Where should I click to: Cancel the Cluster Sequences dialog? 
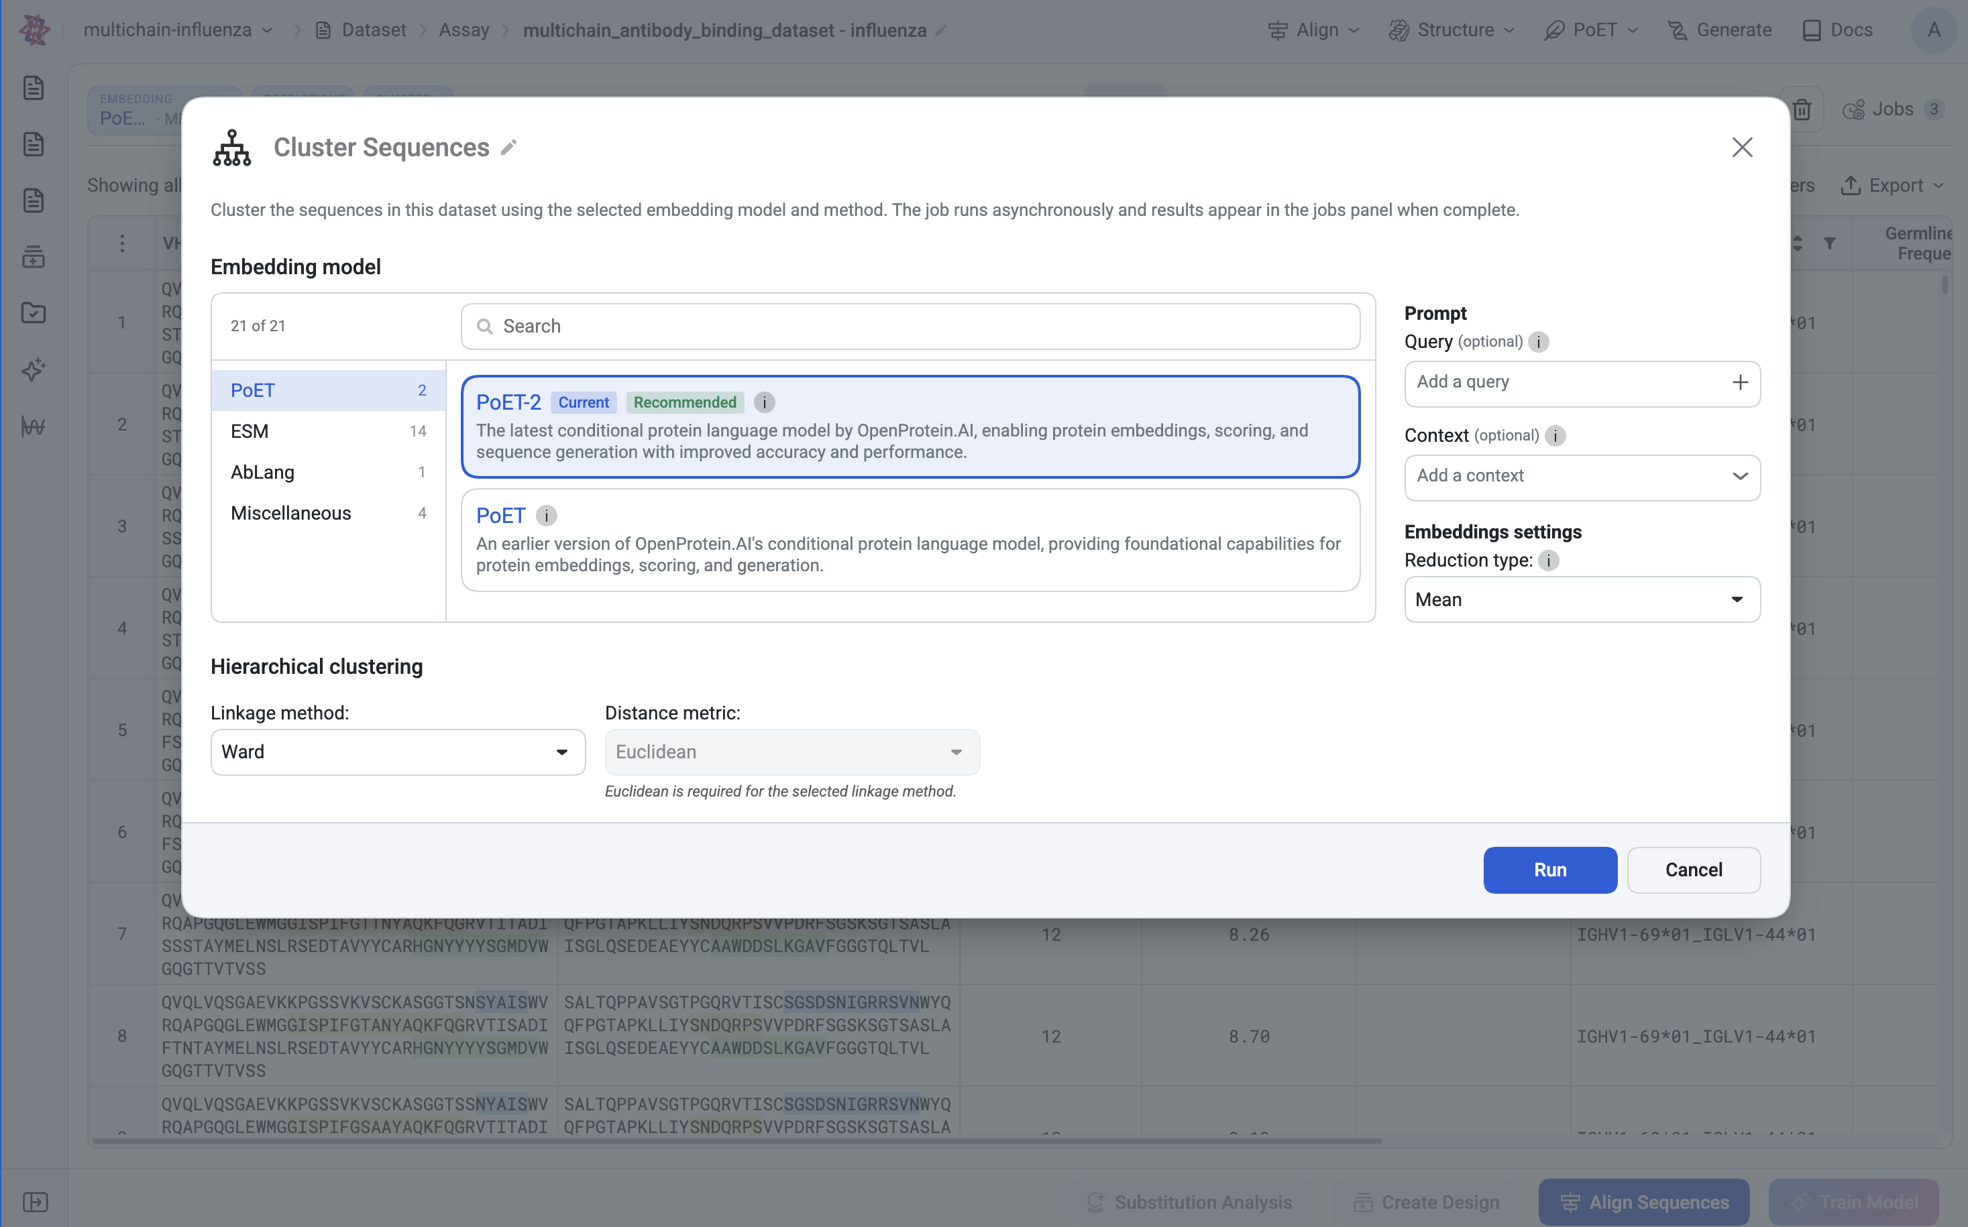(1693, 870)
